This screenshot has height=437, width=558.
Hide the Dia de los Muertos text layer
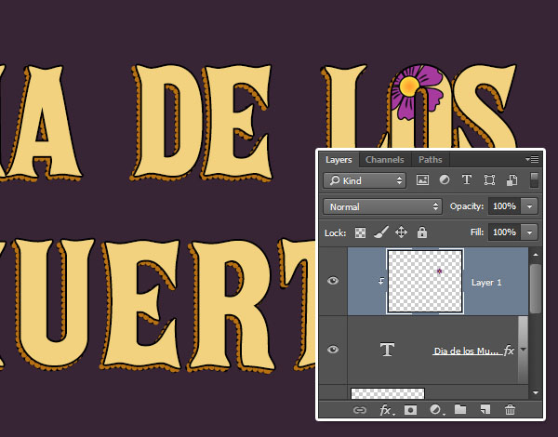coord(333,350)
